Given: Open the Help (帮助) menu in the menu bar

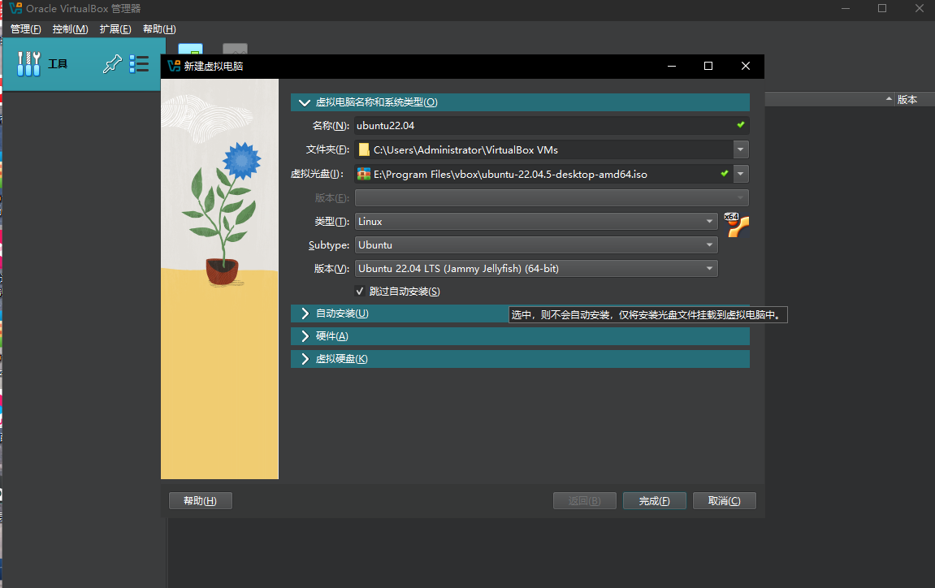Looking at the screenshot, I should [159, 29].
